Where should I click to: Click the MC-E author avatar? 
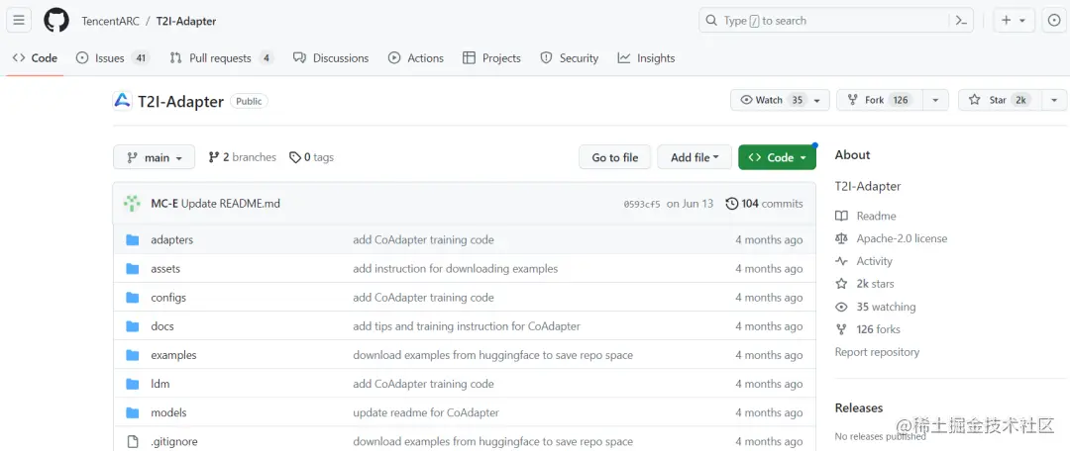132,203
